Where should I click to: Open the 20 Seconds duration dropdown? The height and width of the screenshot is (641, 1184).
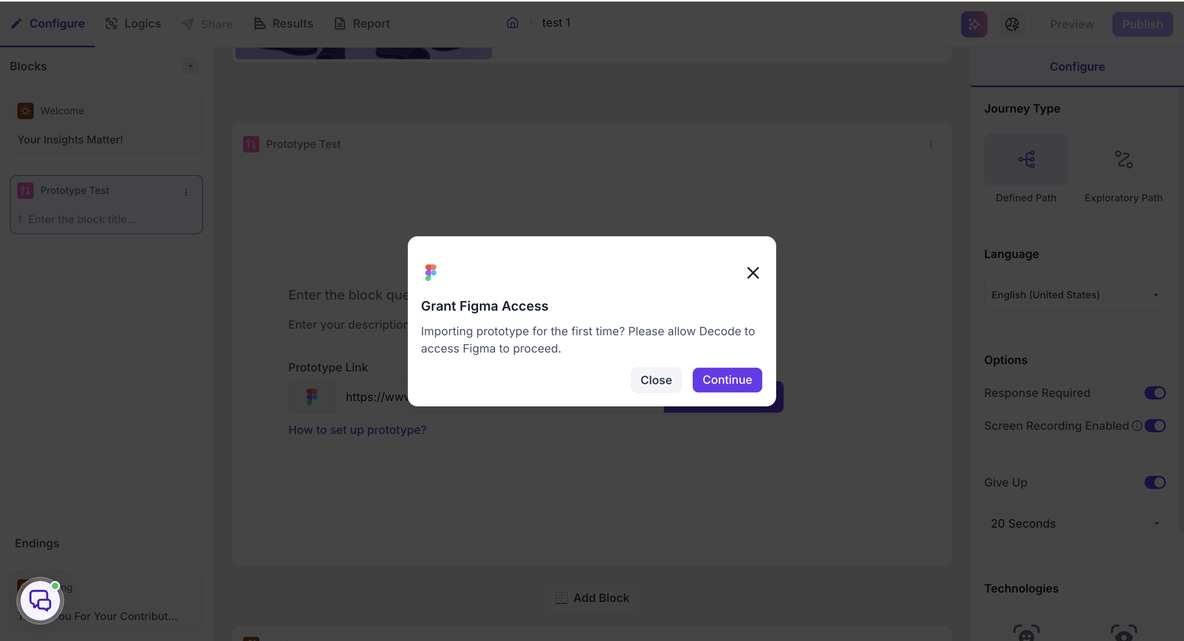[1075, 523]
